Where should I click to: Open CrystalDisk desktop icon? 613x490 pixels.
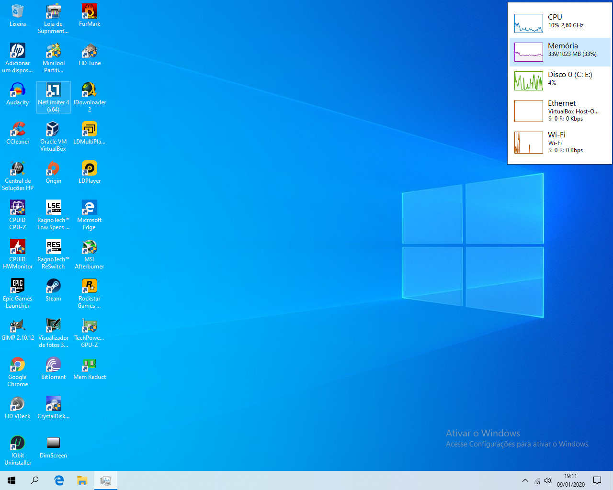[x=53, y=408]
